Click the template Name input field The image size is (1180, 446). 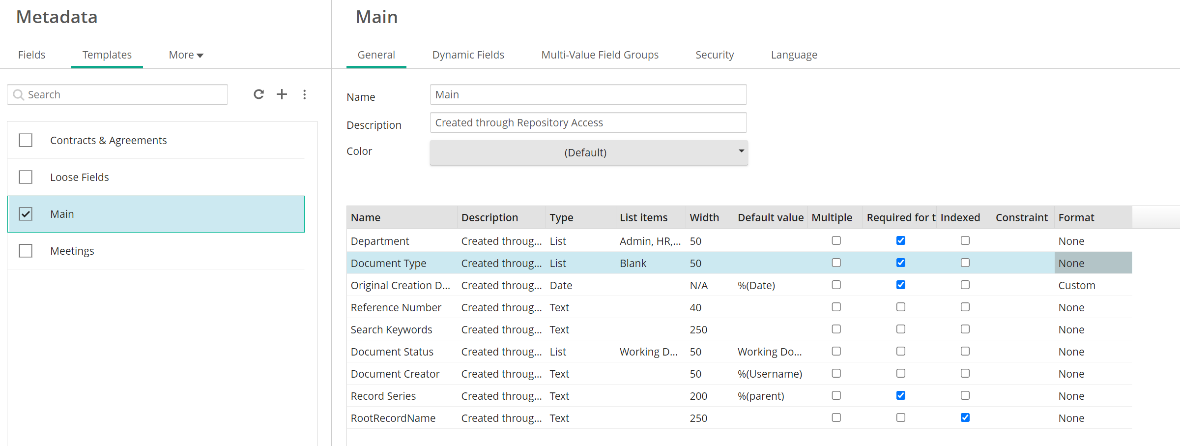pos(588,95)
